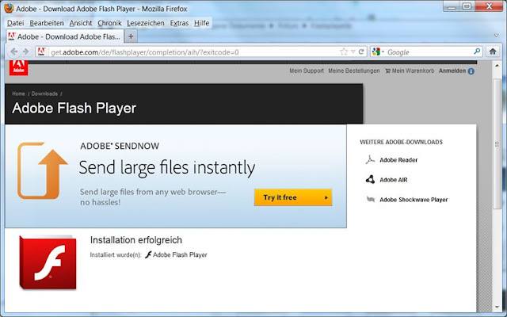Image resolution: width=507 pixels, height=317 pixels.
Task: Open the Ansicht menu
Action: coord(81,23)
